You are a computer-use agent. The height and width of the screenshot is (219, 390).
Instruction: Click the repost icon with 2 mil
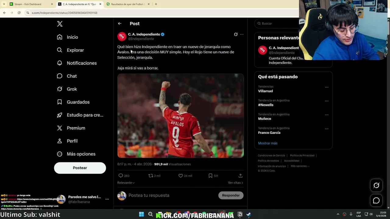click(151, 176)
